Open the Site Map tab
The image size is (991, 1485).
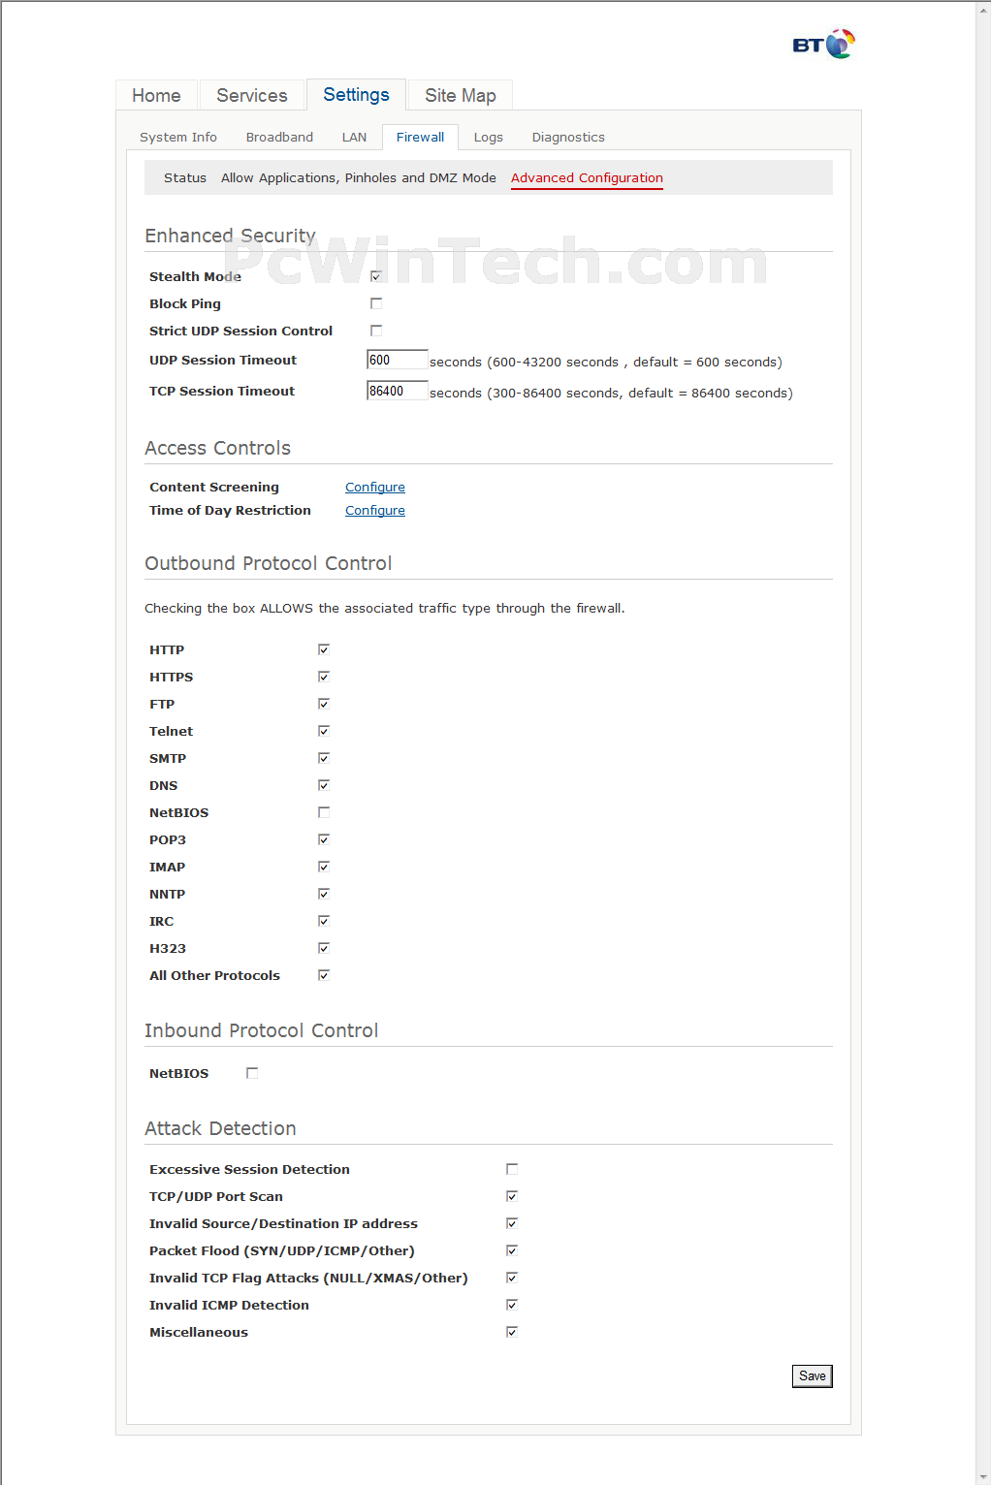pyautogui.click(x=461, y=95)
